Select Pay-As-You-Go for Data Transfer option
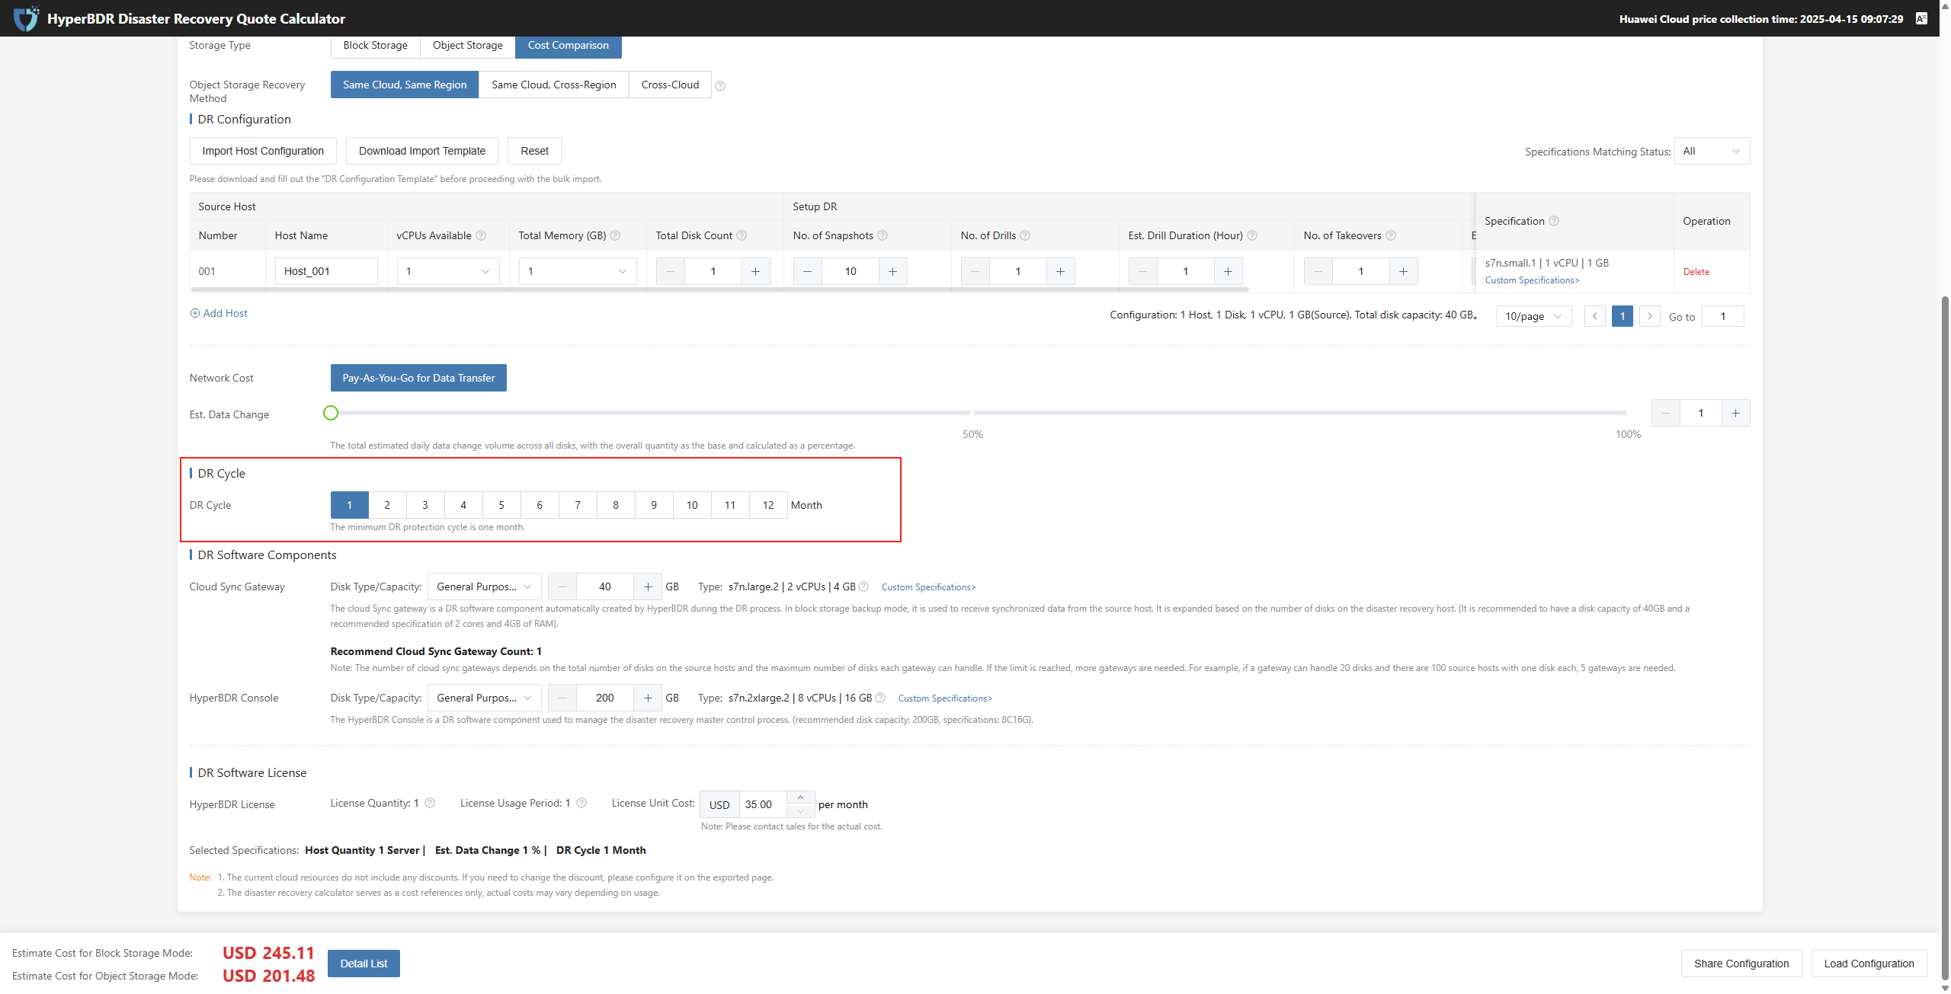Screen dimensions: 1951x994 tap(418, 379)
